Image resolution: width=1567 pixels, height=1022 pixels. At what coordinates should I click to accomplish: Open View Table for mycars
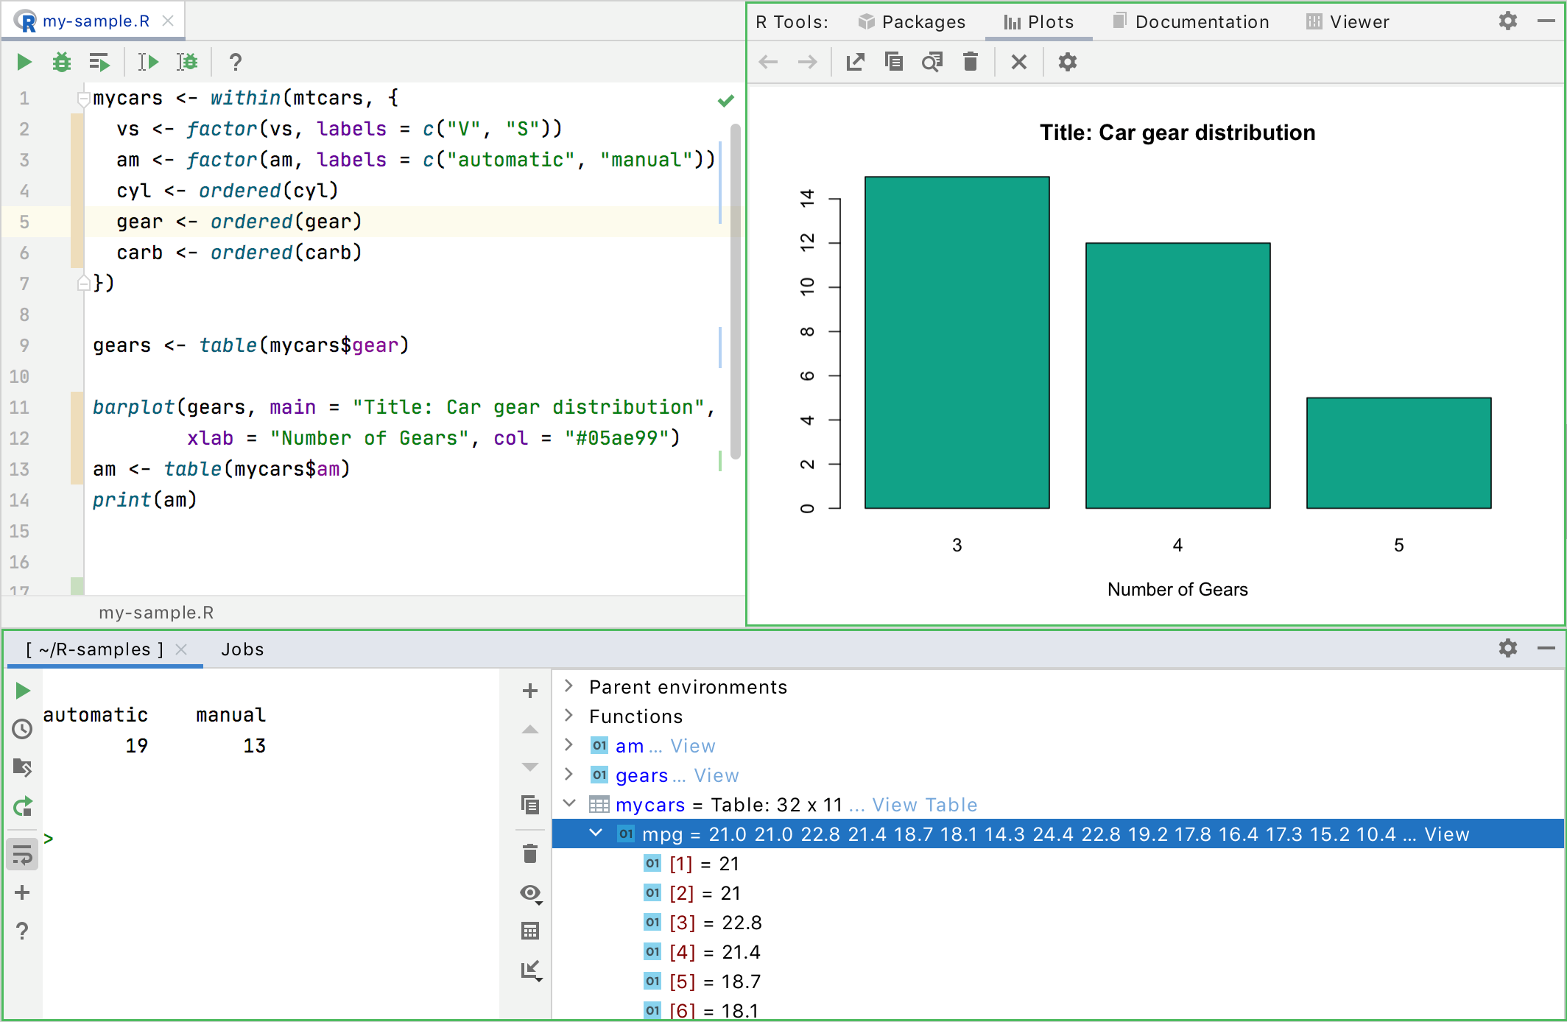pyautogui.click(x=924, y=805)
